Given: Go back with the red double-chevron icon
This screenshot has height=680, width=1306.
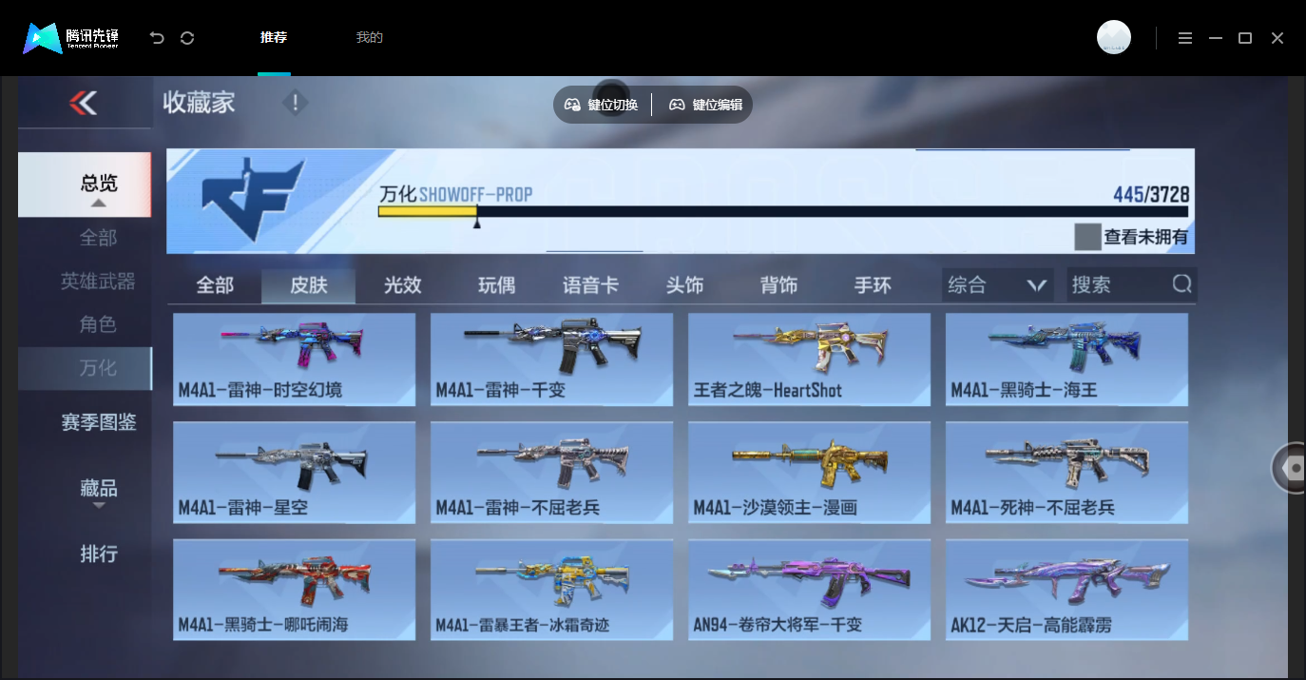Looking at the screenshot, I should pyautogui.click(x=84, y=103).
